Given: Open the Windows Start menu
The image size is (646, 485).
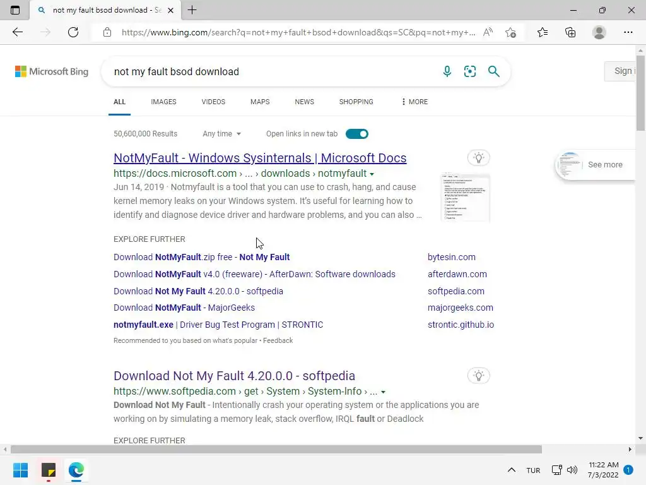Looking at the screenshot, I should tap(20, 470).
